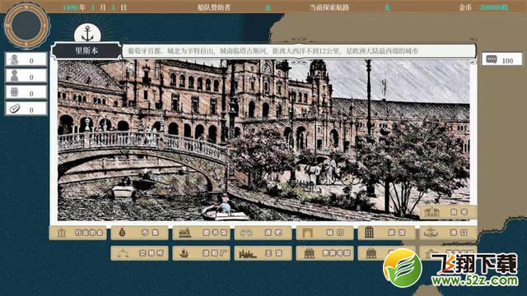
Task: Open the 造船厂 shipyard
Action: (x=201, y=253)
